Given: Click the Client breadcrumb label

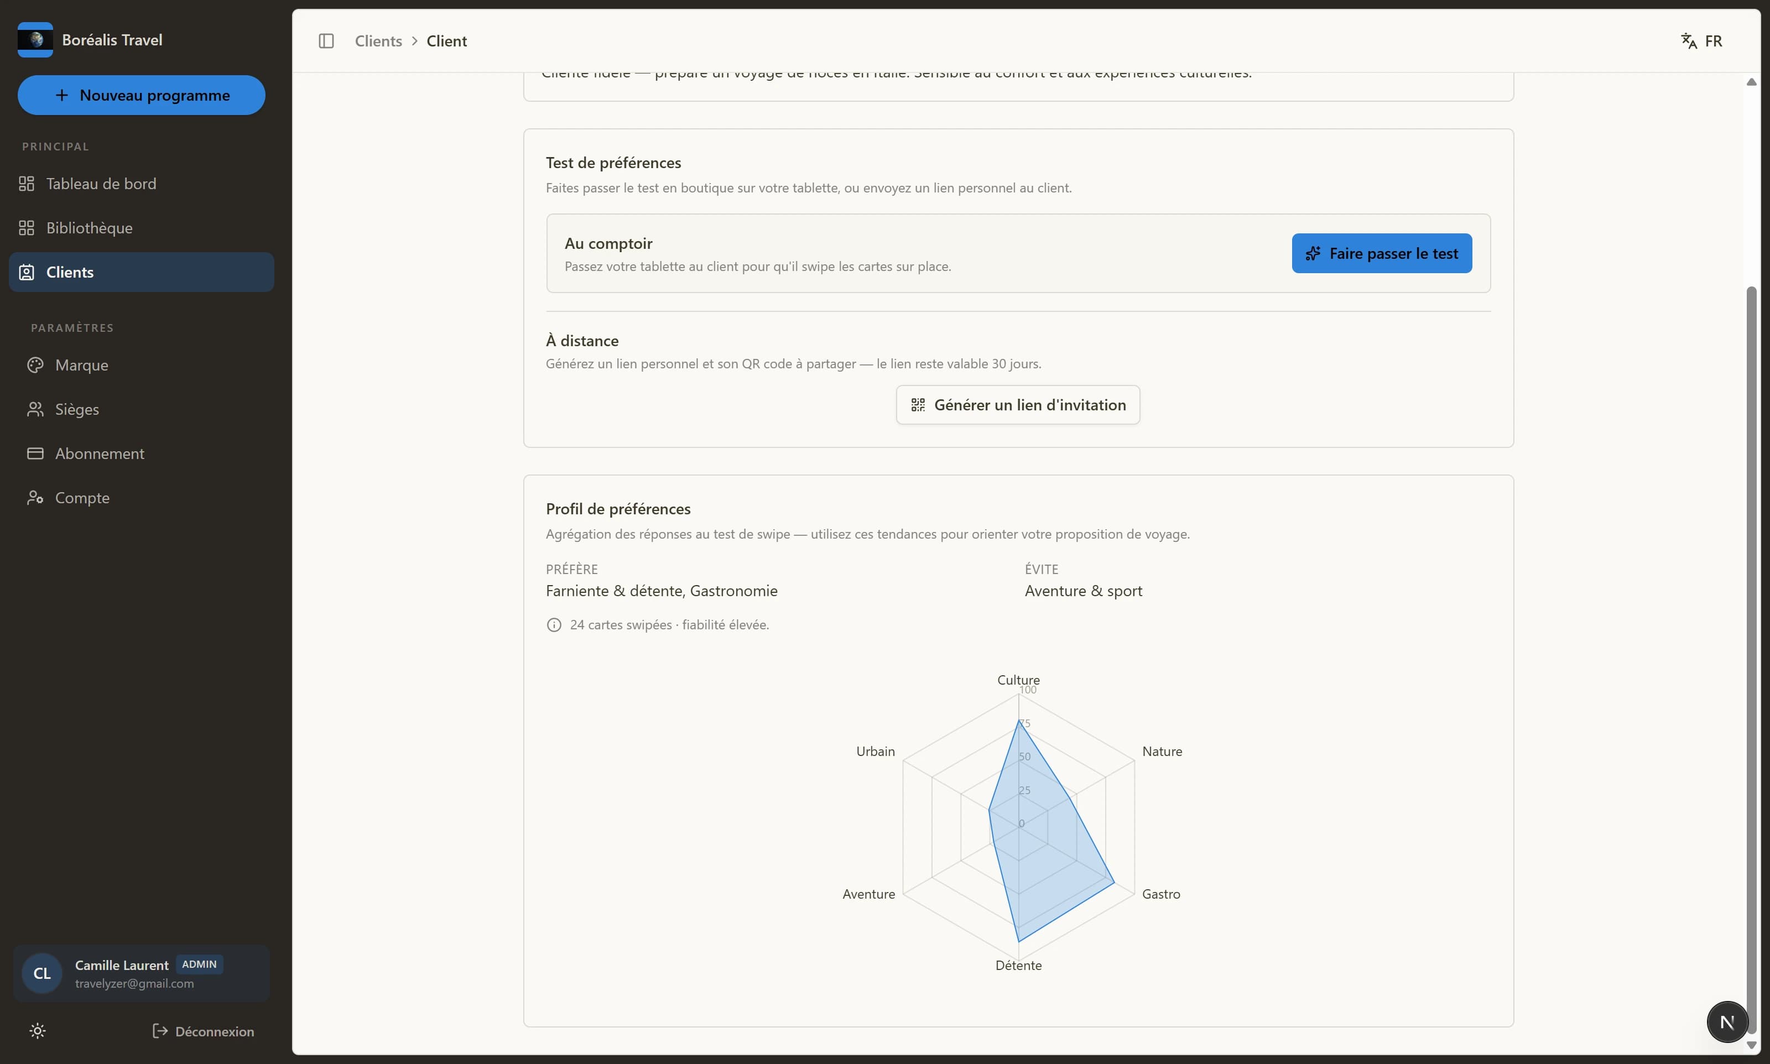Looking at the screenshot, I should click(446, 41).
